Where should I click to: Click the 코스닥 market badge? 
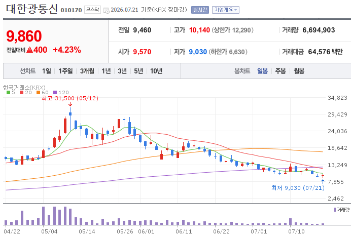click(92, 10)
